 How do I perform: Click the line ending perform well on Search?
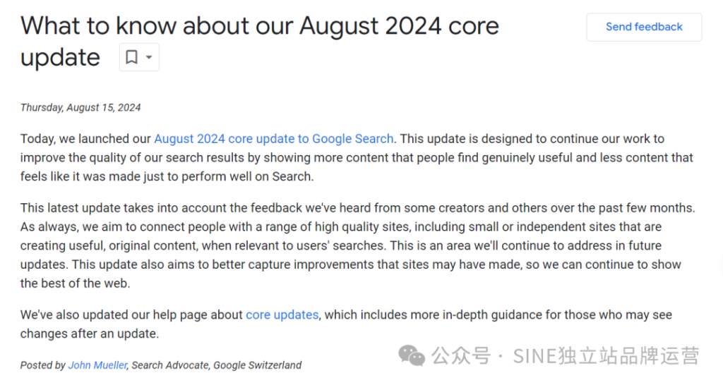coord(167,177)
